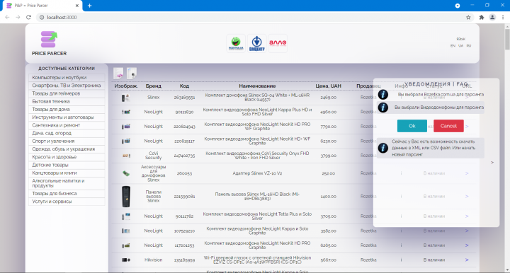Select the Allo store icon
This screenshot has width=510, height=273.
pos(278,43)
